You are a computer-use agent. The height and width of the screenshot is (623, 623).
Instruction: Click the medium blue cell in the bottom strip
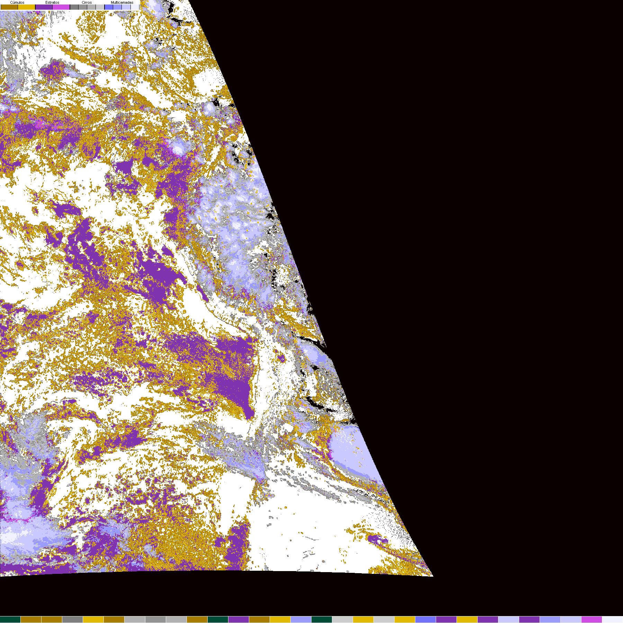pyautogui.click(x=426, y=620)
